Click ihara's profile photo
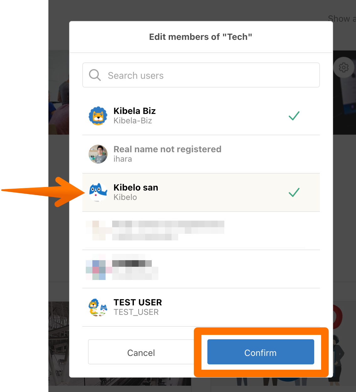 click(x=98, y=154)
